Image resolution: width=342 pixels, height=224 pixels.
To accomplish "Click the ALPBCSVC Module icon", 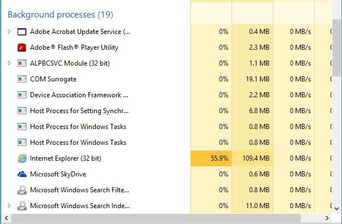I will point(22,63).
